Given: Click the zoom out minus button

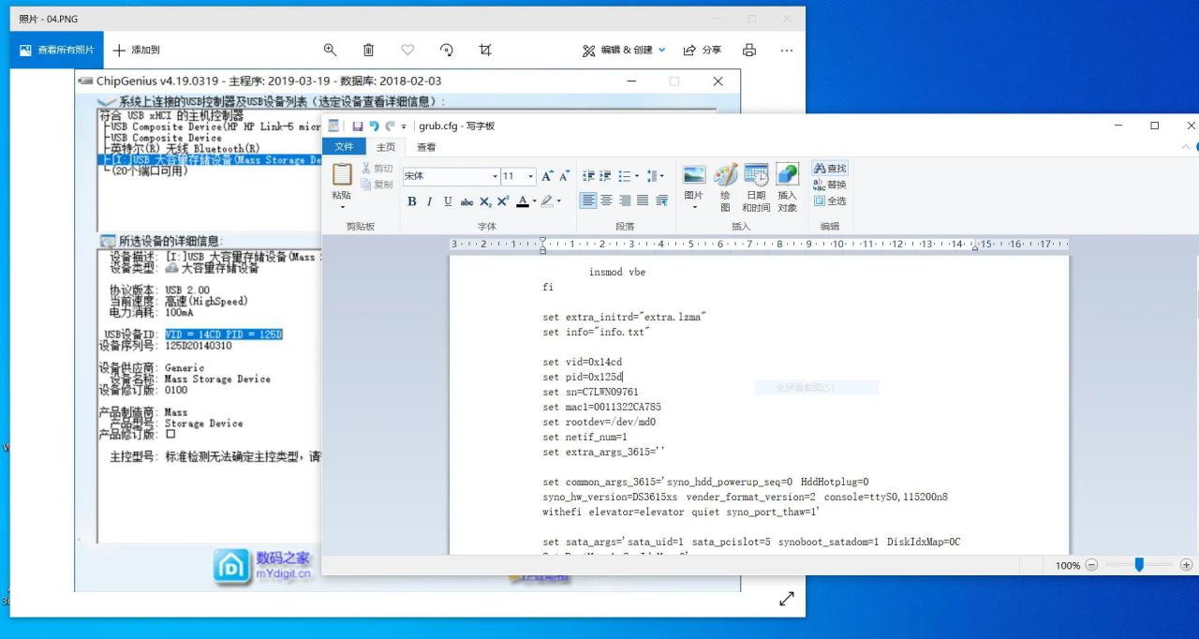Looking at the screenshot, I should click(1091, 565).
